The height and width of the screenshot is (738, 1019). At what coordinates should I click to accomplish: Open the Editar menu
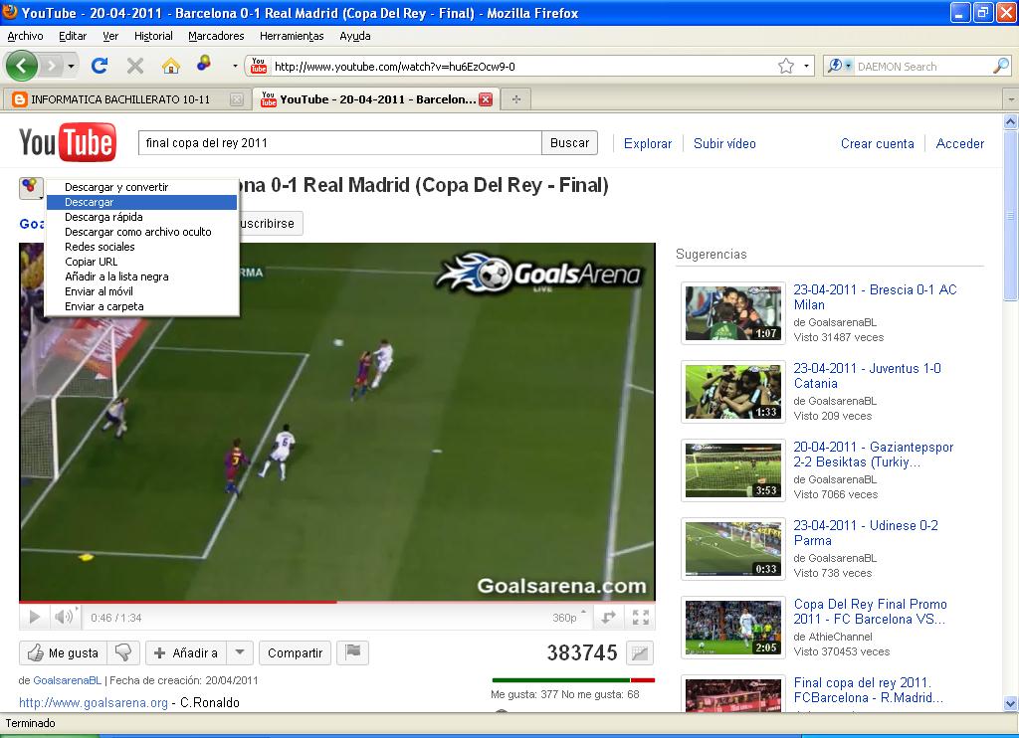tap(73, 36)
